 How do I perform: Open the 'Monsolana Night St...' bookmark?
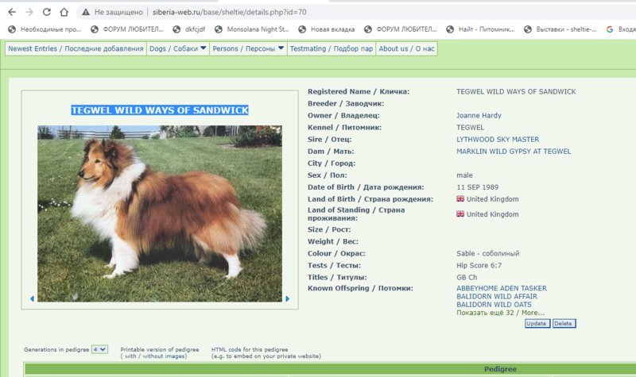coord(252,29)
